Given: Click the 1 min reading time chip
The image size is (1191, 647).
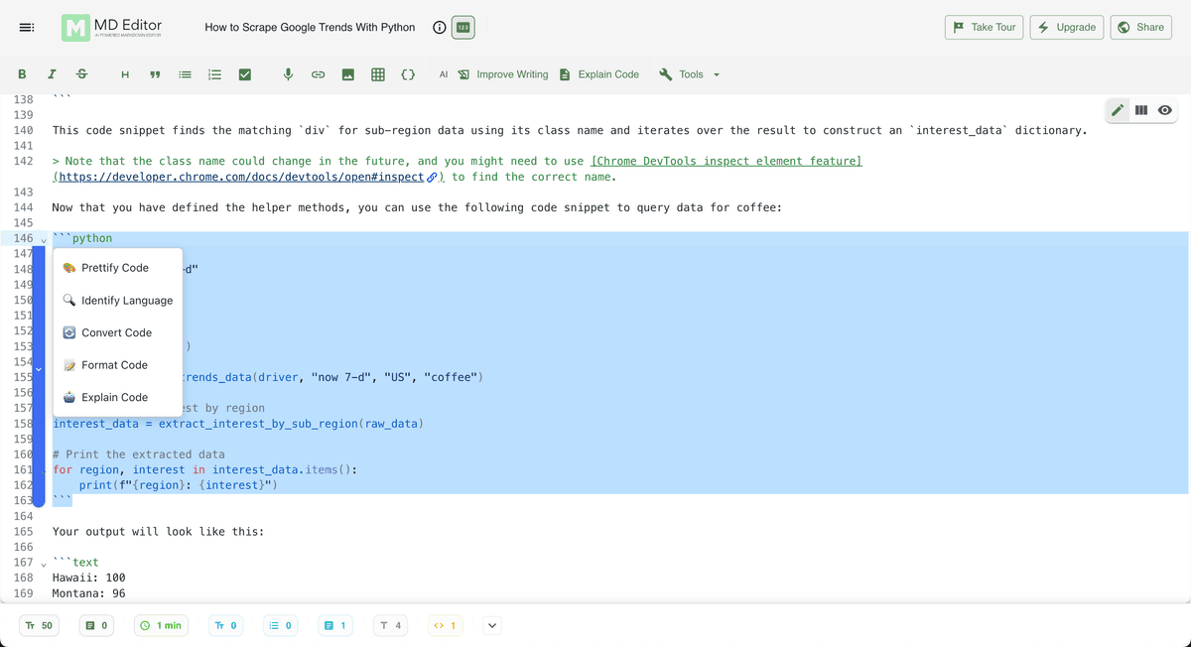Looking at the screenshot, I should tap(161, 625).
